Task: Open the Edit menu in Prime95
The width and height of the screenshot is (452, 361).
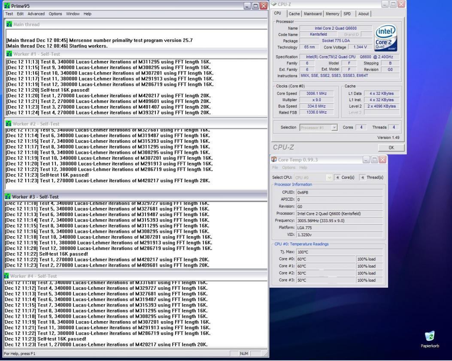Action: coord(20,14)
